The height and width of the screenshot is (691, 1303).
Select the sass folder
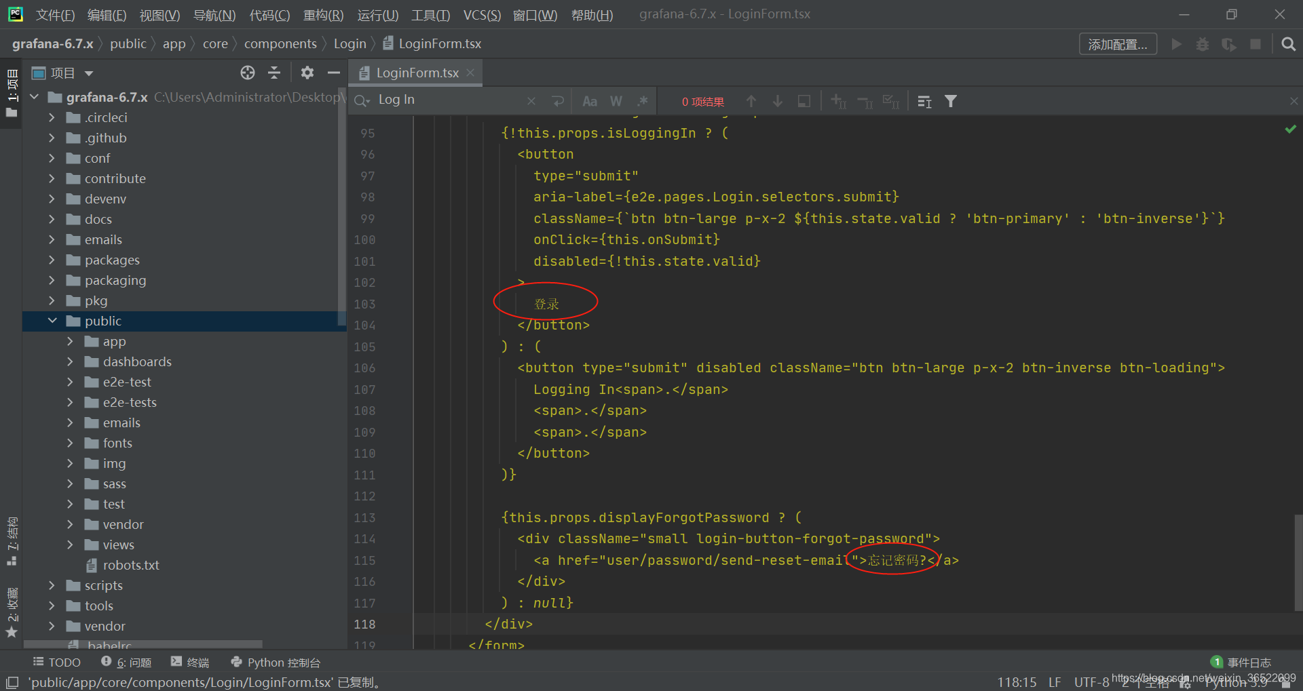(114, 483)
